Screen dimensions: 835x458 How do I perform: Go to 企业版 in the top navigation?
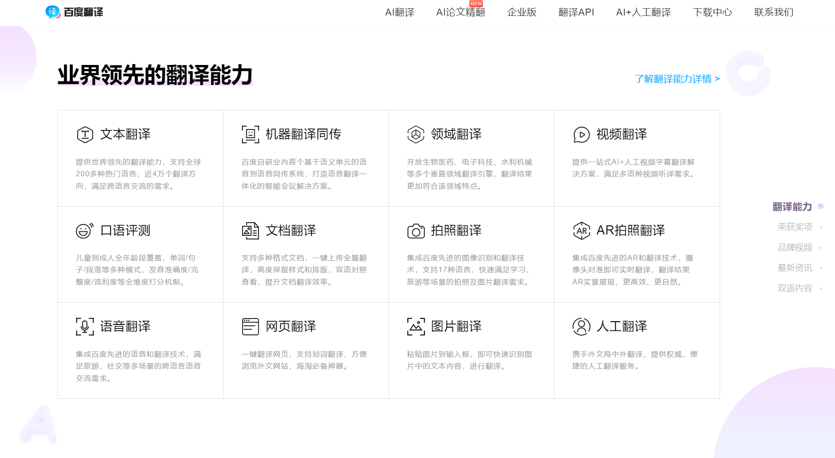521,12
